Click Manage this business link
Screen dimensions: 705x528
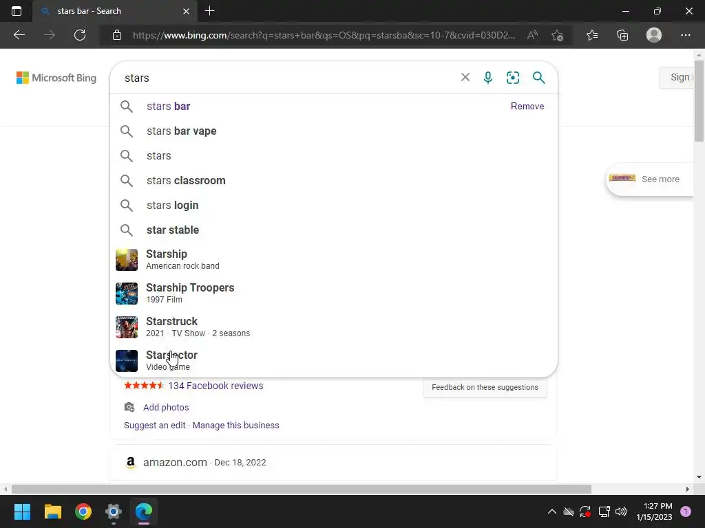click(x=235, y=425)
